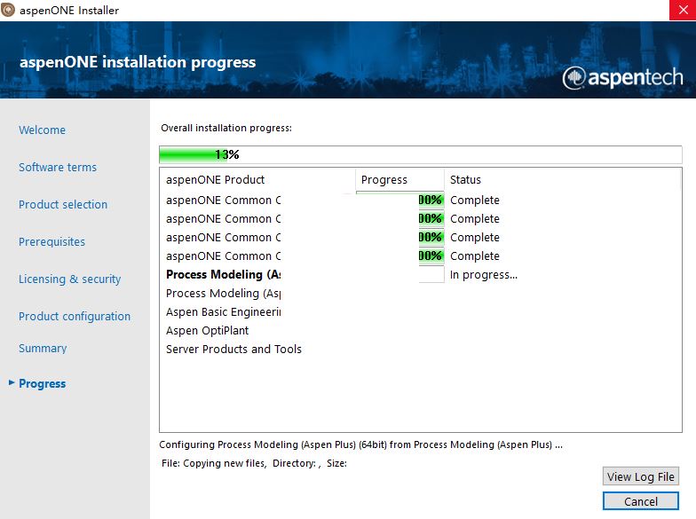
Task: Click the Status column header
Action: coord(465,179)
